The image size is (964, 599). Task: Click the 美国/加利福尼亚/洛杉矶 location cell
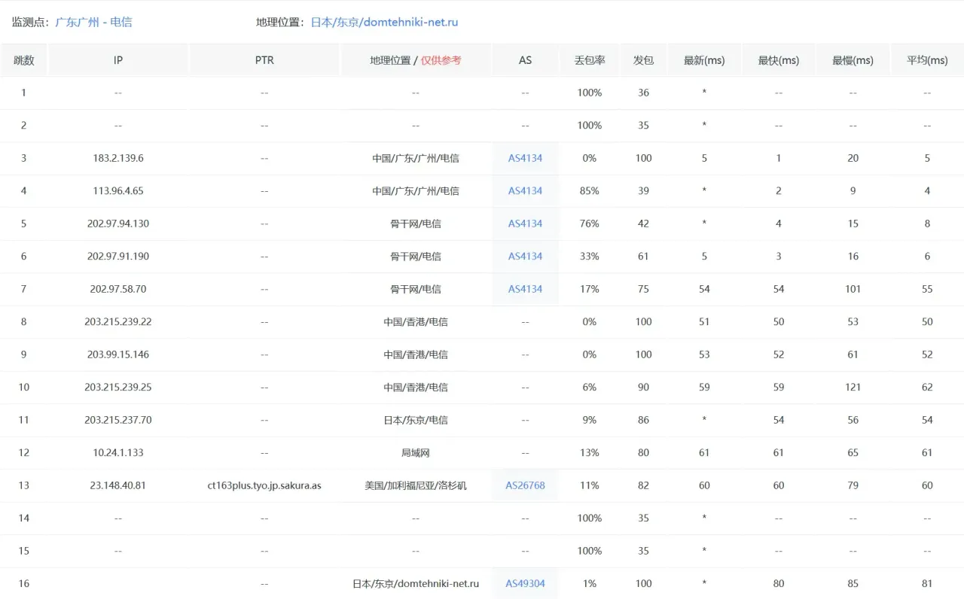coord(416,485)
